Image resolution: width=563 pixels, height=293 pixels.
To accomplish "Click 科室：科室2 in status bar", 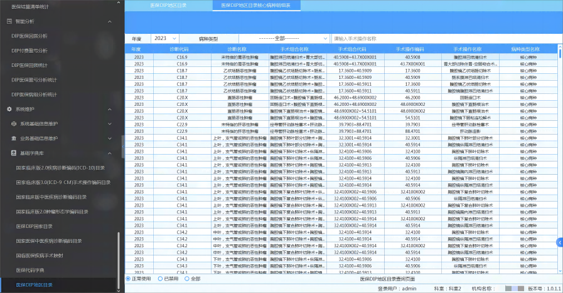I will point(448,289).
